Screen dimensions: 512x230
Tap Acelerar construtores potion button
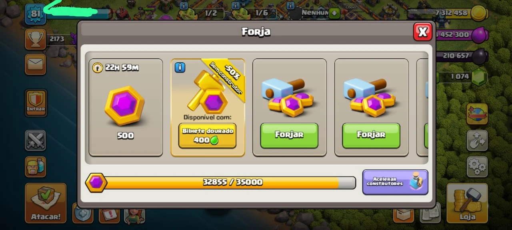pyautogui.click(x=395, y=182)
